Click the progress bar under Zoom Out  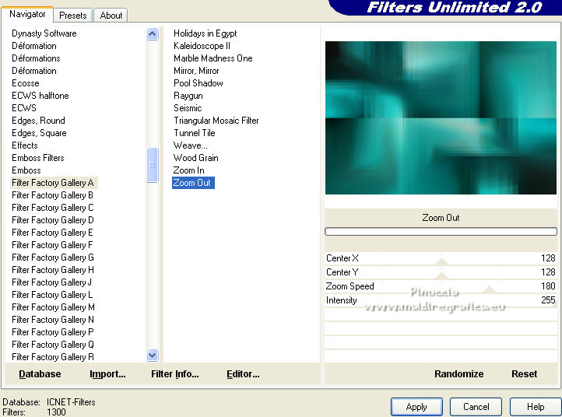click(441, 231)
